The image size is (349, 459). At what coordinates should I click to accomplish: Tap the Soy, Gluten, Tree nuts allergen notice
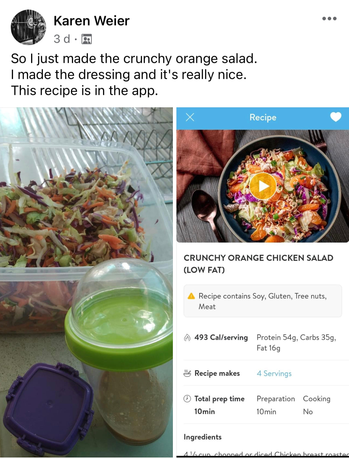pyautogui.click(x=263, y=301)
